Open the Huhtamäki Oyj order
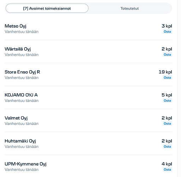181x177 pixels. pos(88,144)
